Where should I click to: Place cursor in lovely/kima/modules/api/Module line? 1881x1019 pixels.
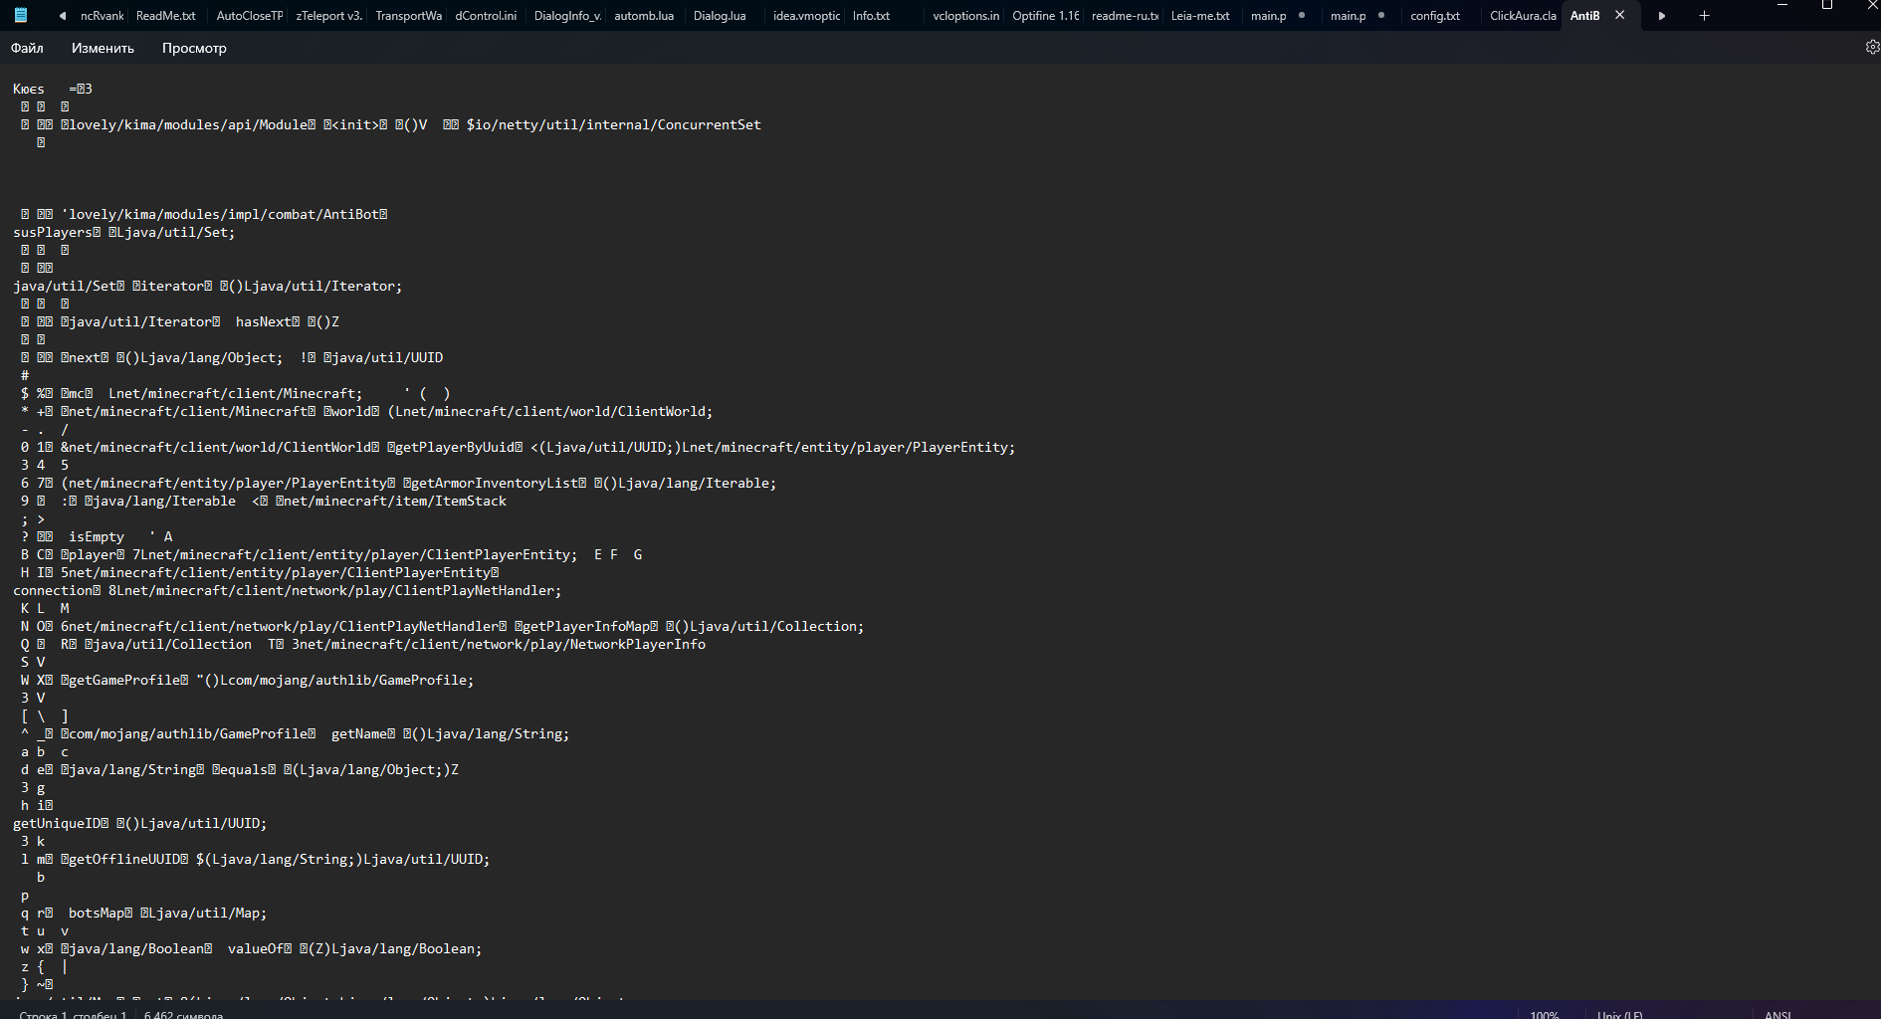[x=390, y=124]
